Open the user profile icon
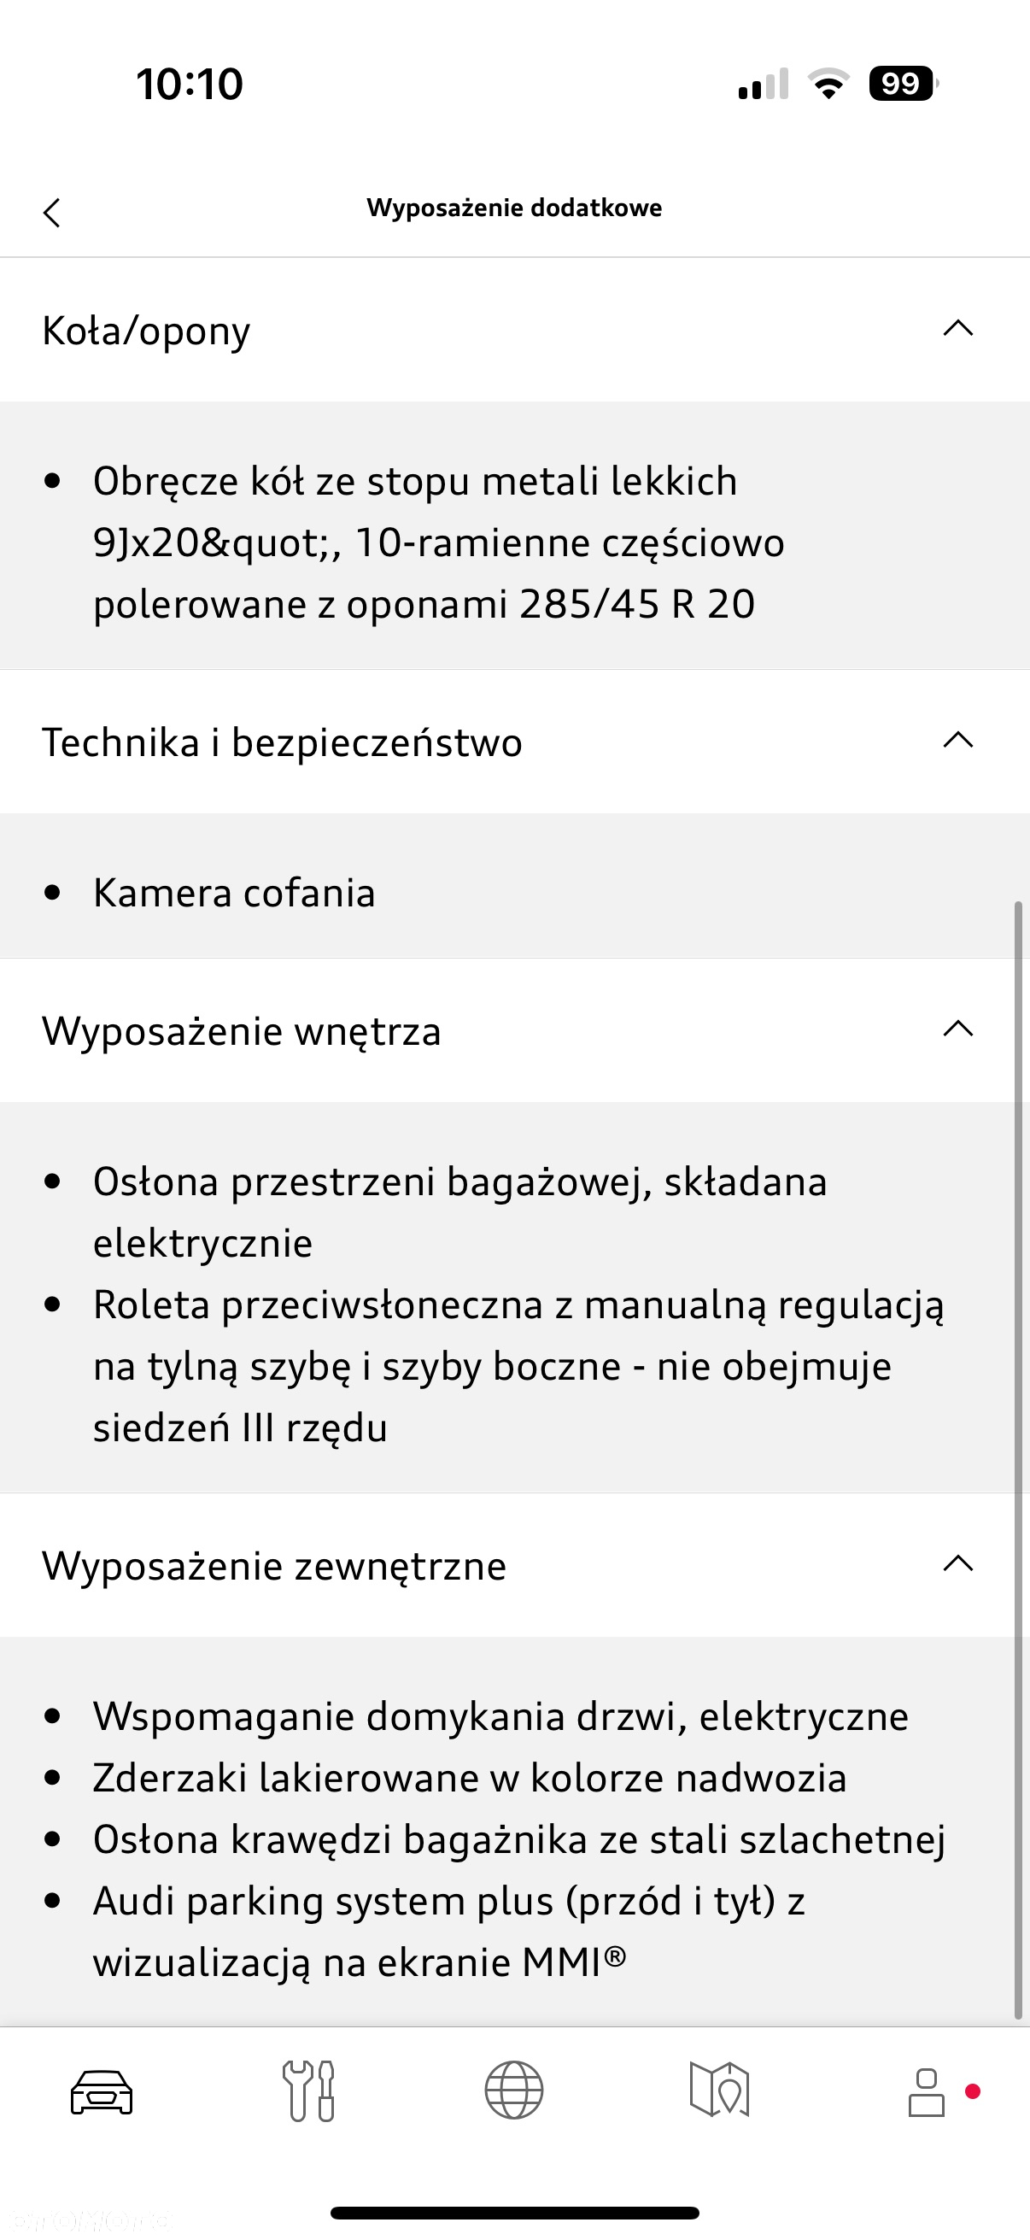 tap(927, 2092)
